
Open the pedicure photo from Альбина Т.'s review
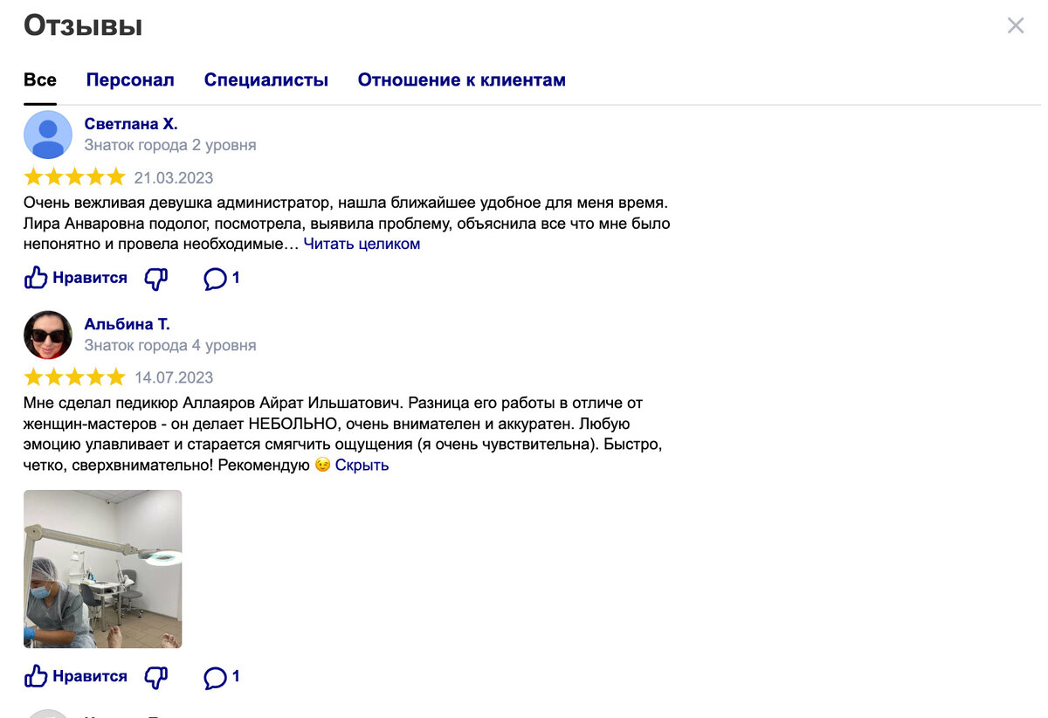click(102, 568)
